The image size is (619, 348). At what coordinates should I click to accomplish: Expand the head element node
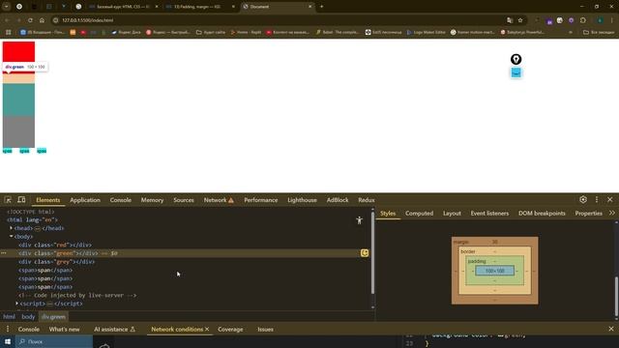11,228
